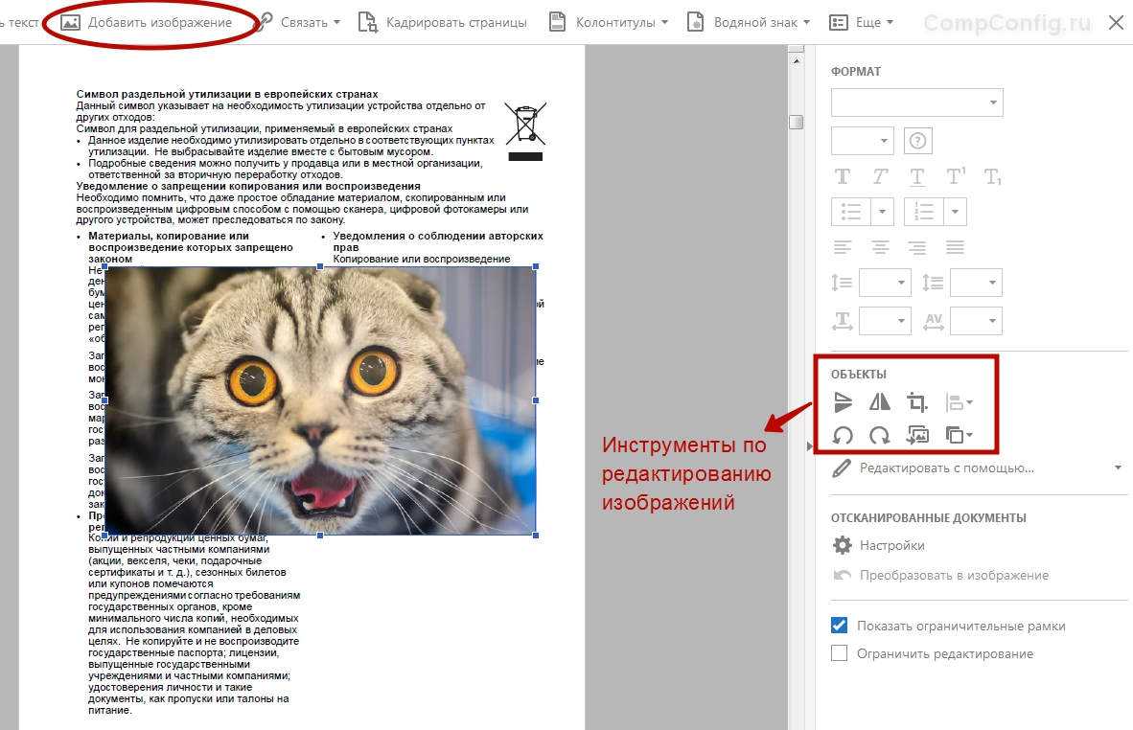Click heading 'Символ раздельной утилизации в европейских странах'
The height and width of the screenshot is (730, 1133).
(227, 94)
